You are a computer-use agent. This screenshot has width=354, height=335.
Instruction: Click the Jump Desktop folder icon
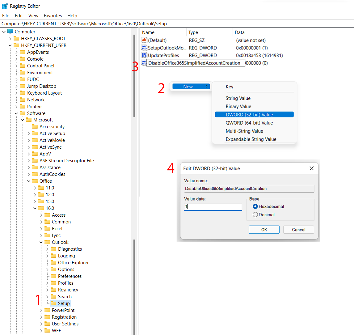pos(23,86)
